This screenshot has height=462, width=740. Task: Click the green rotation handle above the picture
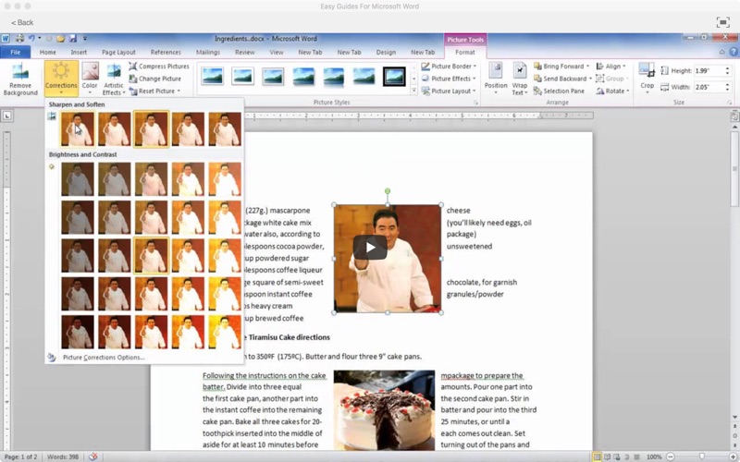[x=388, y=191]
